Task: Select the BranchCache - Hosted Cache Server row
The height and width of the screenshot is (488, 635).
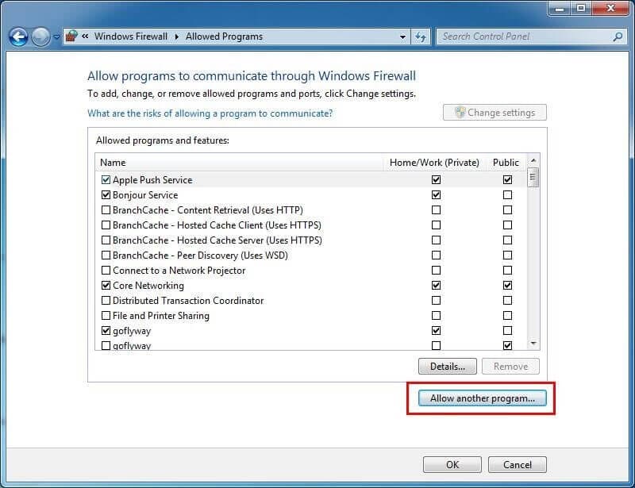Action: tap(310, 240)
